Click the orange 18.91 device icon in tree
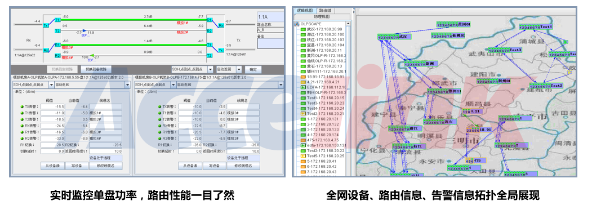 click(303, 77)
